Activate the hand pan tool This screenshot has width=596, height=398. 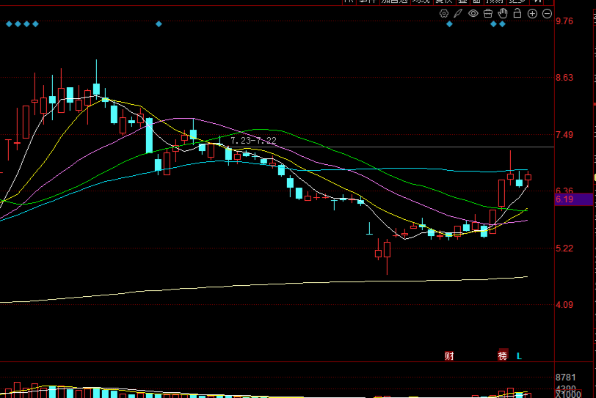[503, 14]
